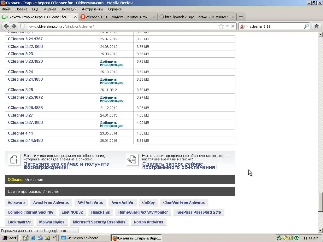Click Добавить информацию in CCleaner 3.25.1872 row

click(112, 99)
